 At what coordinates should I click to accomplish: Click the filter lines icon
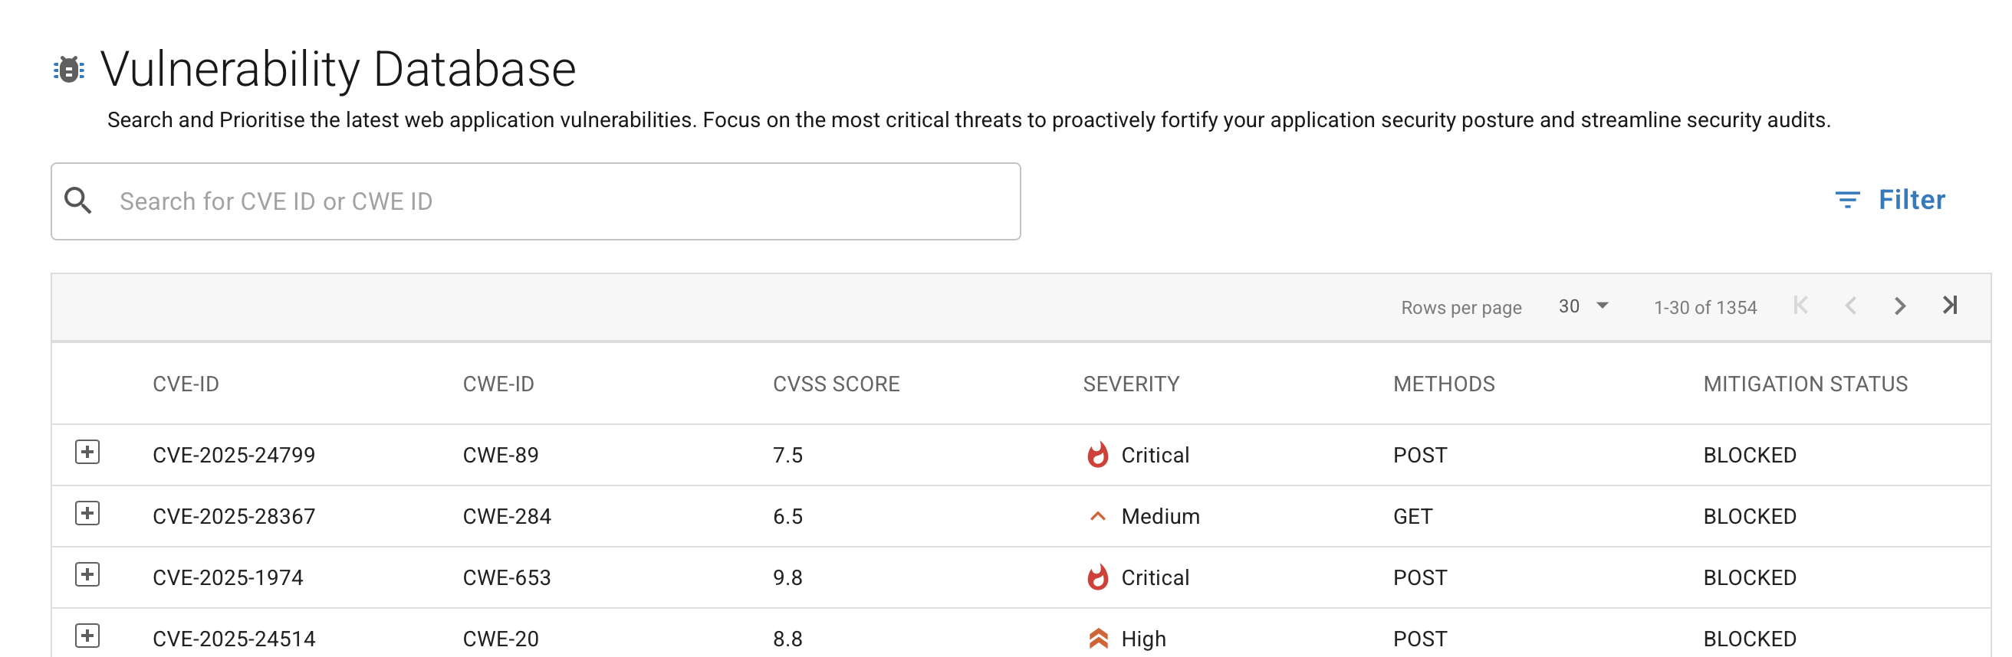(1846, 201)
